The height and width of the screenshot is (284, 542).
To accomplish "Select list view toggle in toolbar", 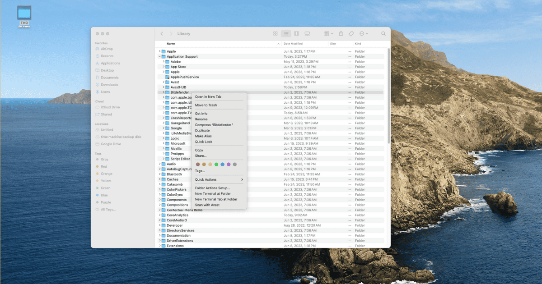I will pos(286,34).
